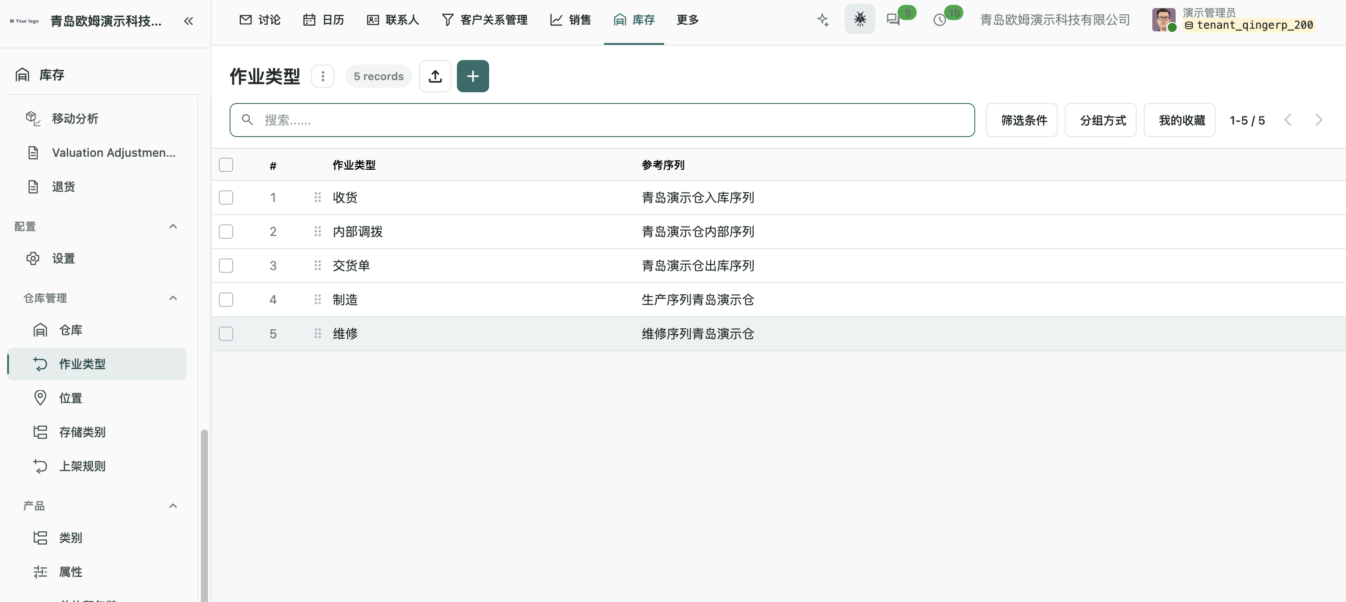Open the conversations message icon
The height and width of the screenshot is (602, 1346).
point(893,20)
